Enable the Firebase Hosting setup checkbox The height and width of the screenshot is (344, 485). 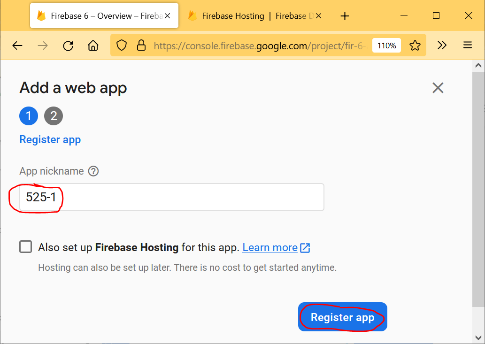tap(26, 247)
